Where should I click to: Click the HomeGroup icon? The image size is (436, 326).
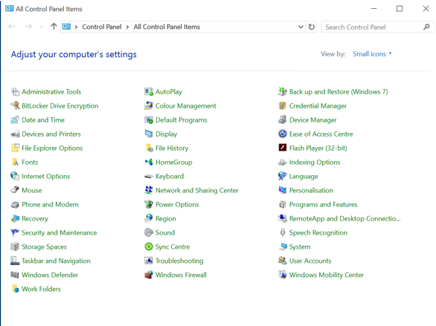tap(149, 162)
